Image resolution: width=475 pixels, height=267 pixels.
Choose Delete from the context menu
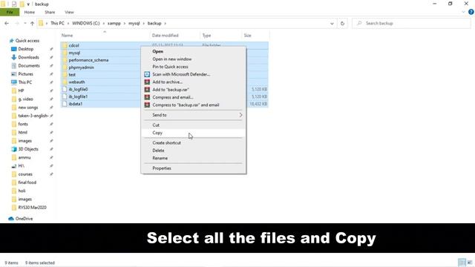point(193,151)
